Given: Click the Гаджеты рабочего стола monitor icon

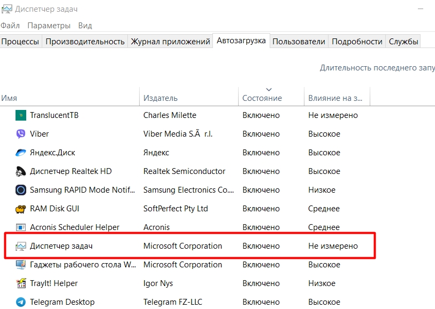Looking at the screenshot, I should click(21, 265).
